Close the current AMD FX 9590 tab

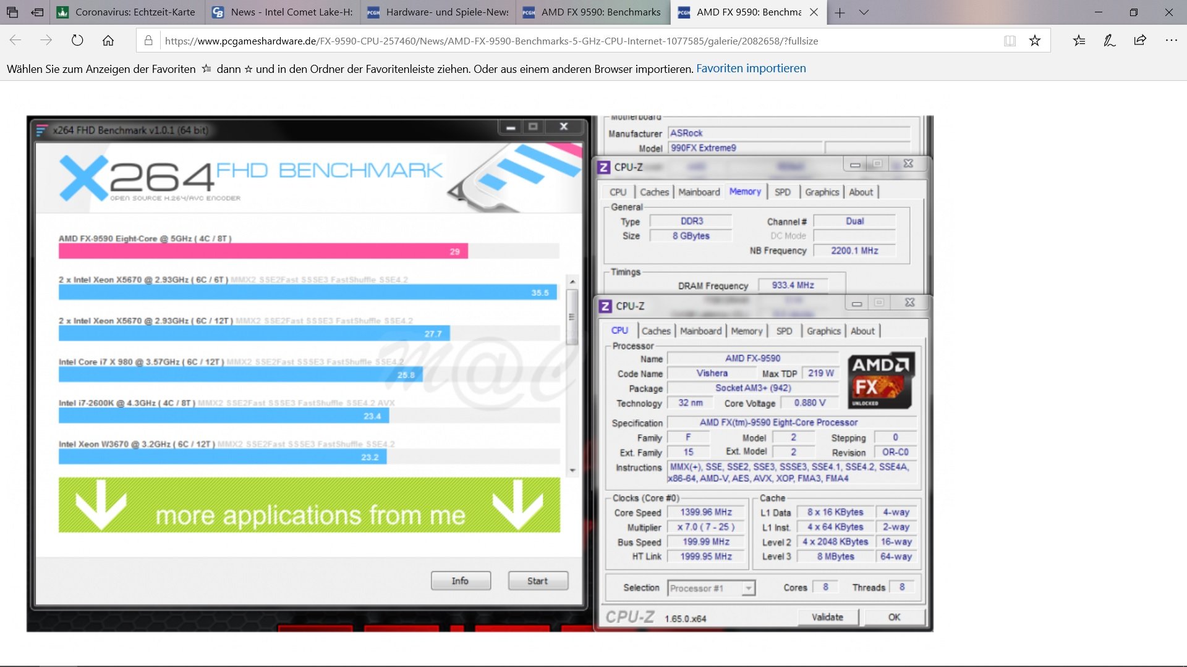(x=814, y=12)
